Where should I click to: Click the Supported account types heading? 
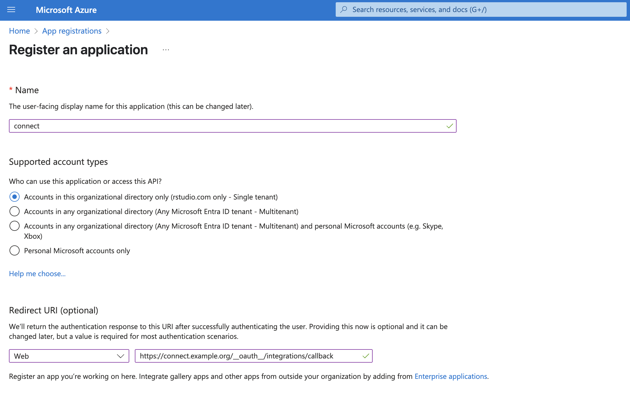(58, 162)
